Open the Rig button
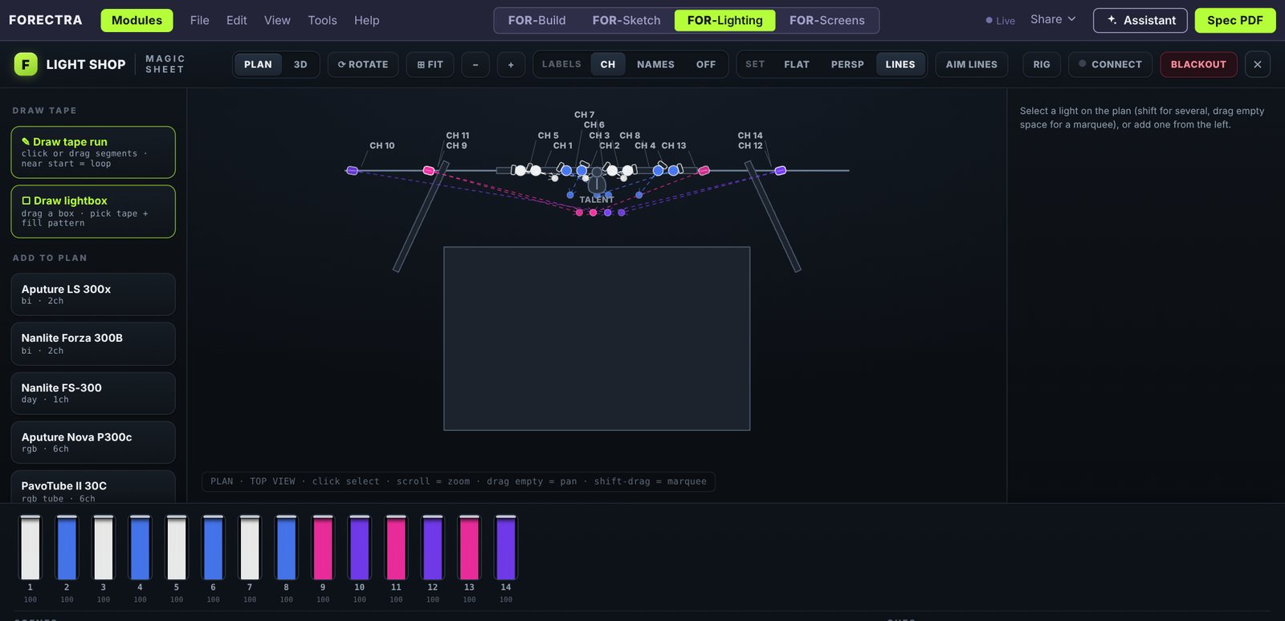 pos(1042,64)
